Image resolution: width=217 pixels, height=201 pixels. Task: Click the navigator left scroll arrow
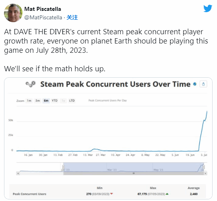(18, 173)
